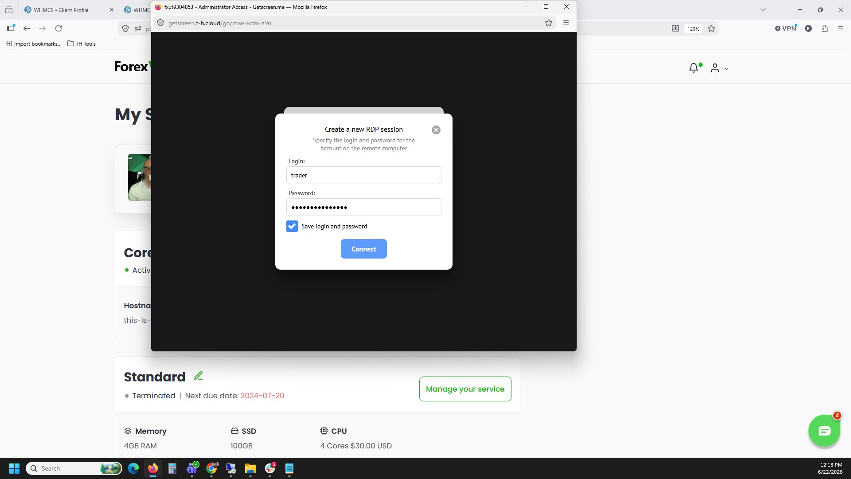The height and width of the screenshot is (479, 851).
Task: Click the Password input field
Action: tap(363, 207)
